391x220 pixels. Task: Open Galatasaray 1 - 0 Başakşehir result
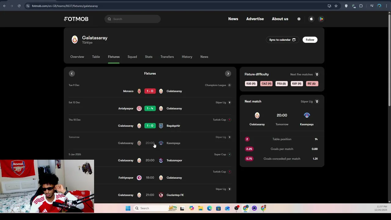150,126
